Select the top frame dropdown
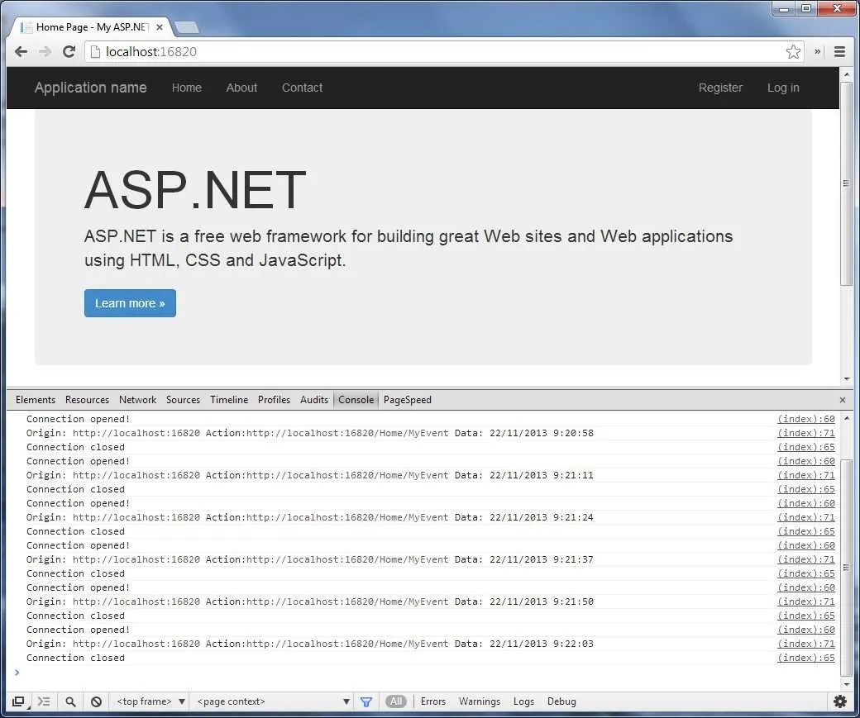 (x=150, y=701)
